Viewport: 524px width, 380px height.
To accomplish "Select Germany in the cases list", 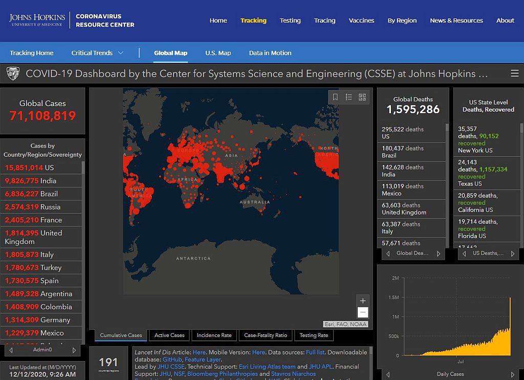I will (41, 320).
